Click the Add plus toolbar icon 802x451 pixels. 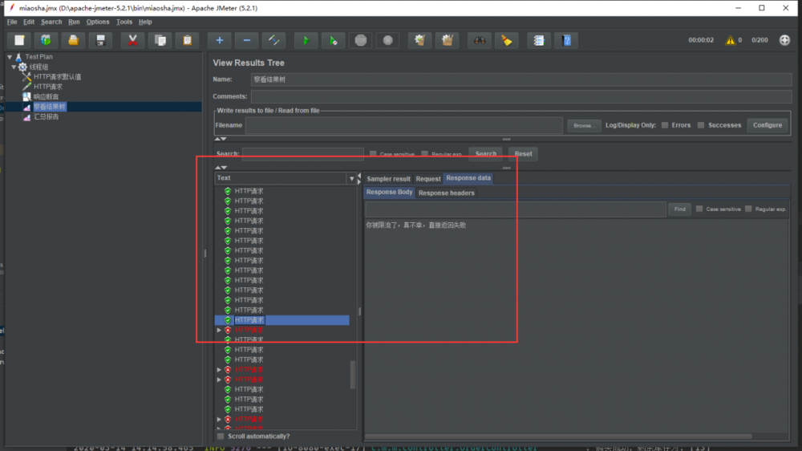(219, 40)
